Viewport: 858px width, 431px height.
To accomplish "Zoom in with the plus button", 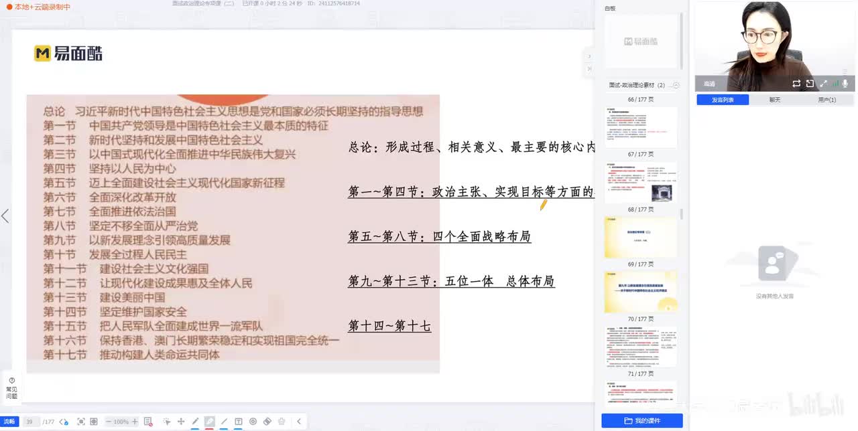I will (x=135, y=422).
